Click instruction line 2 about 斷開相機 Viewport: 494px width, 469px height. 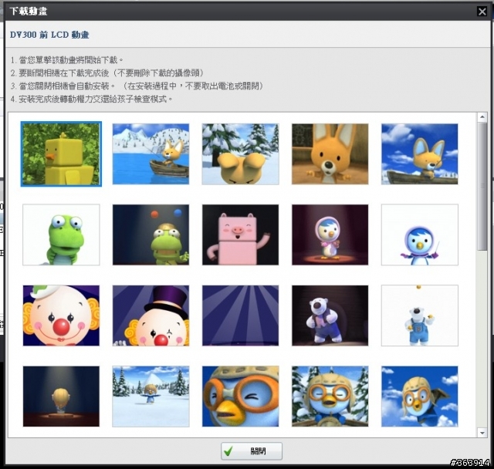108,73
